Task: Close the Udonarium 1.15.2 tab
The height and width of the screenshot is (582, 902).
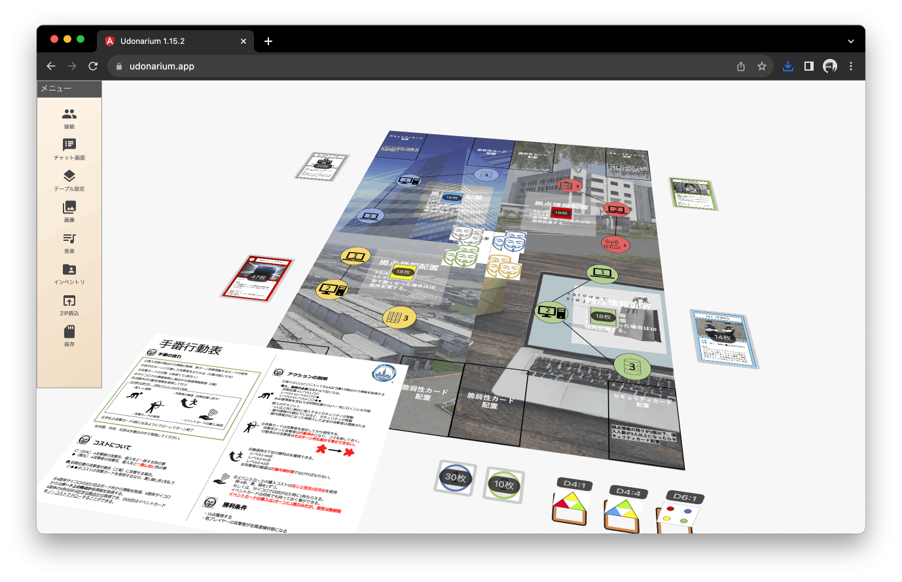Action: [x=244, y=41]
